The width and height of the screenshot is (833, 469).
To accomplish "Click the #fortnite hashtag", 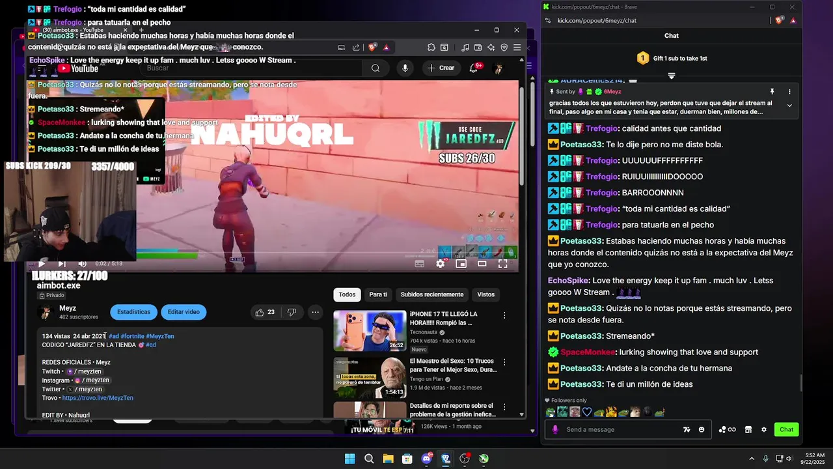I will point(132,336).
